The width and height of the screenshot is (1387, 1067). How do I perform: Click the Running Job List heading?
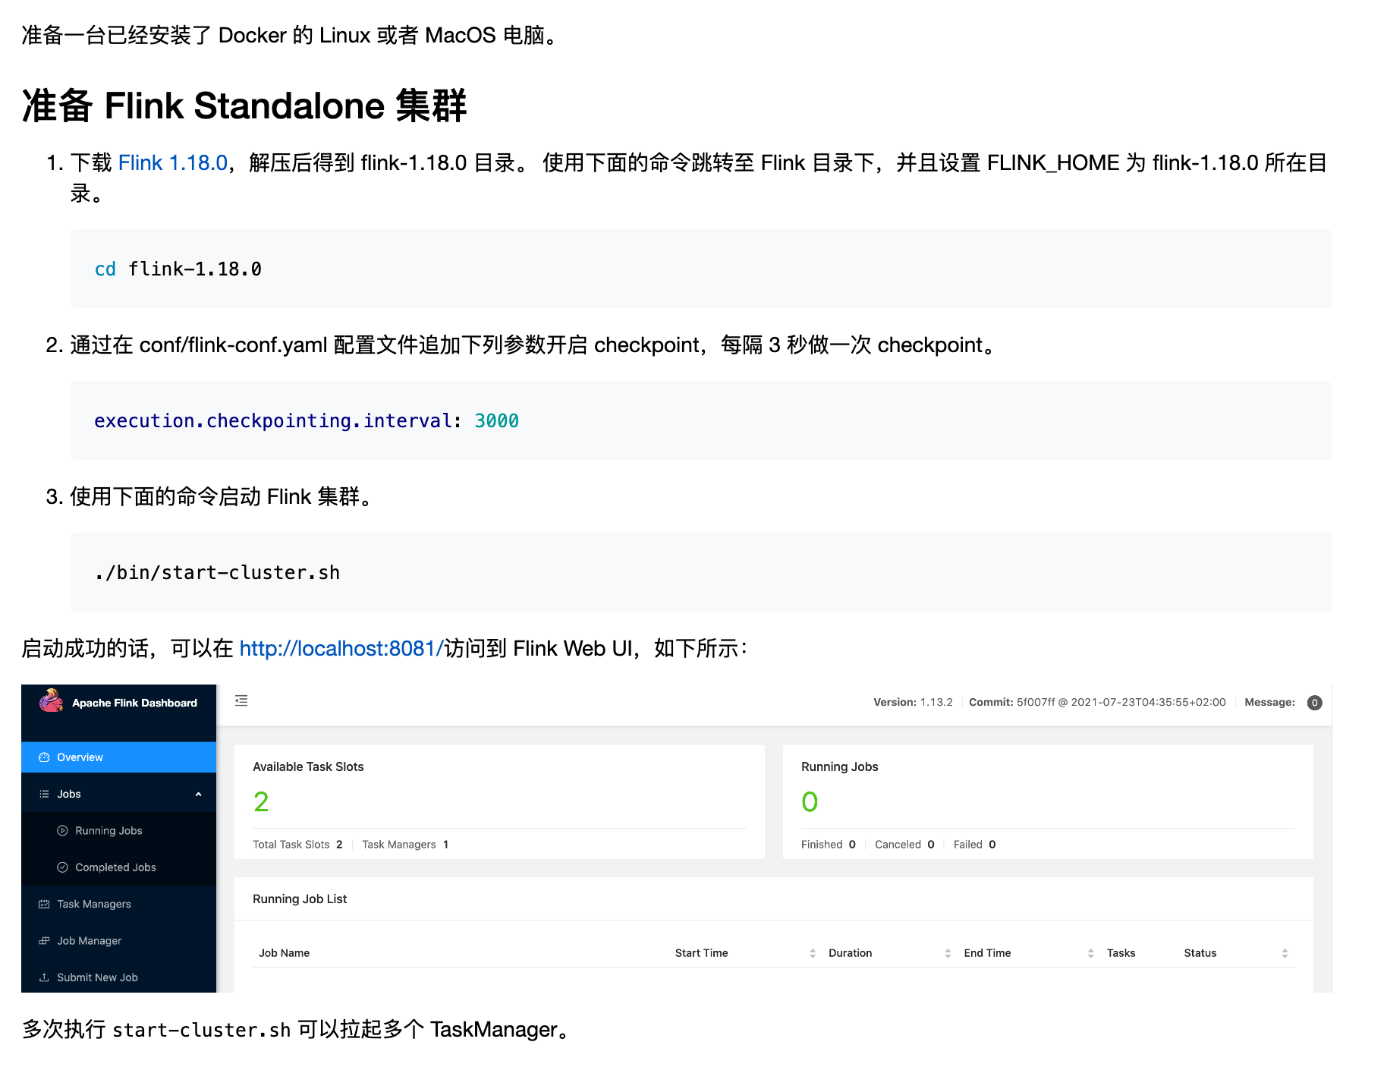(x=300, y=899)
